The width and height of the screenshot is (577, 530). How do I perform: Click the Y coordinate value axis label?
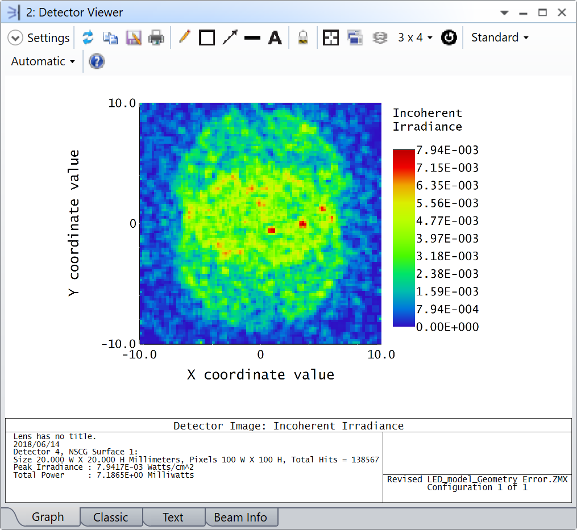click(73, 223)
